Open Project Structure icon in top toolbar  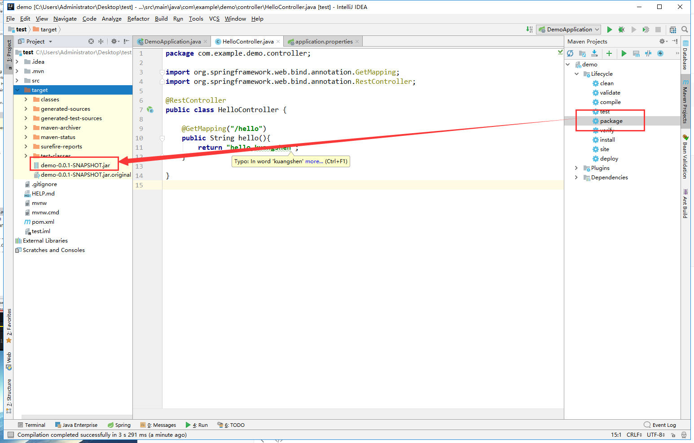tap(672, 30)
